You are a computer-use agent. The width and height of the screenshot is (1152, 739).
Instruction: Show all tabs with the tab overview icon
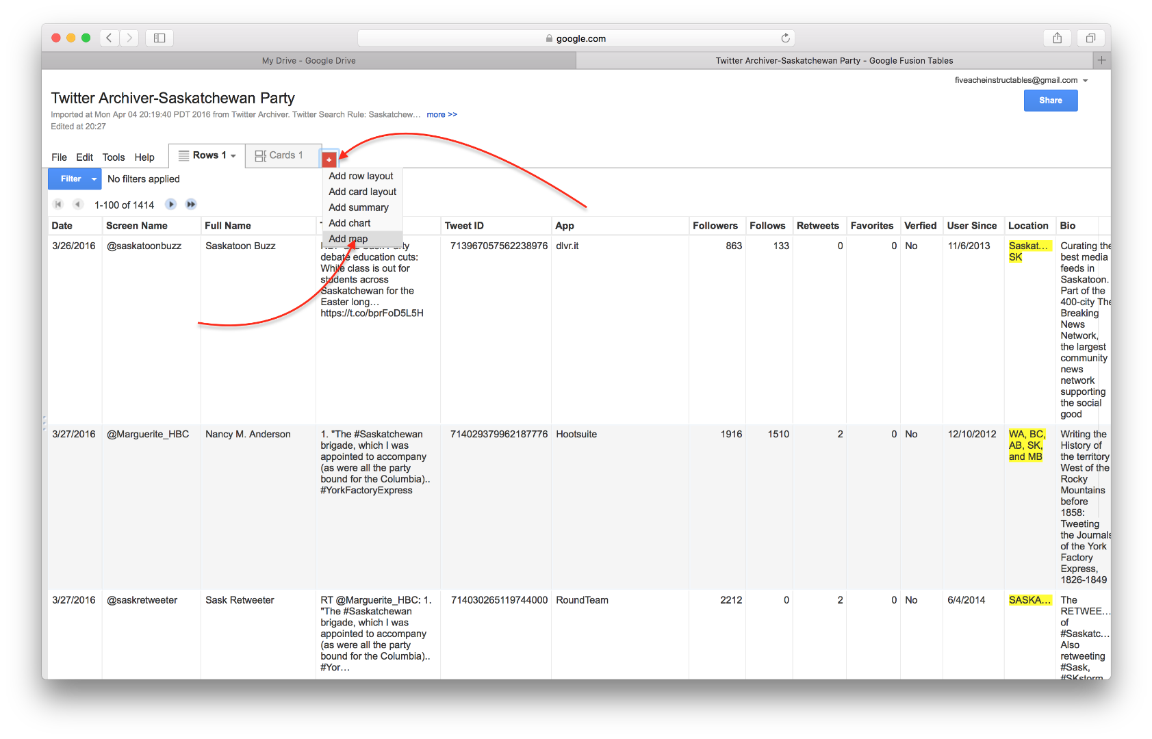(1091, 38)
